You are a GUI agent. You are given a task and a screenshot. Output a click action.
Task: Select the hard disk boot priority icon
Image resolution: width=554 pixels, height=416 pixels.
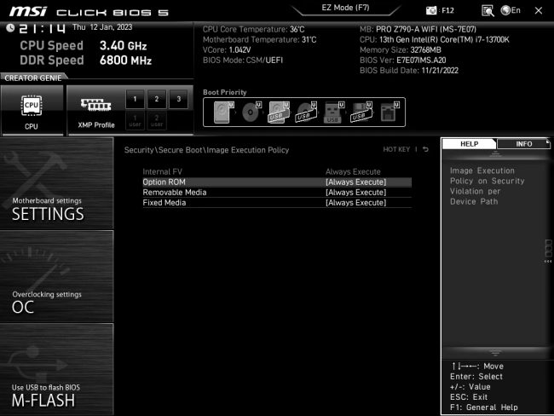pos(223,112)
